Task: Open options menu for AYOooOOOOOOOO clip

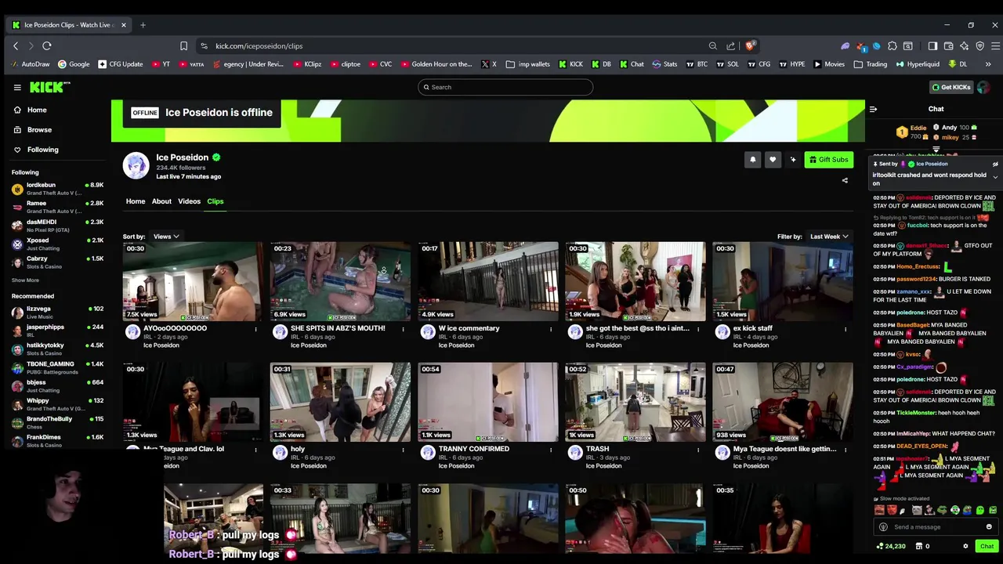Action: [255, 329]
